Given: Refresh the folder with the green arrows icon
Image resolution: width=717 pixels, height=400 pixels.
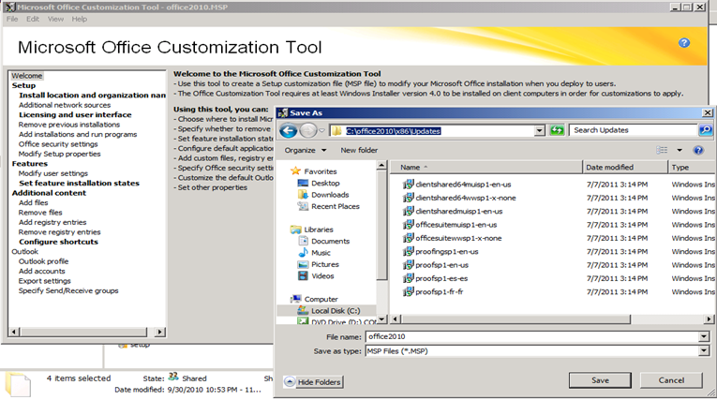Looking at the screenshot, I should [557, 131].
